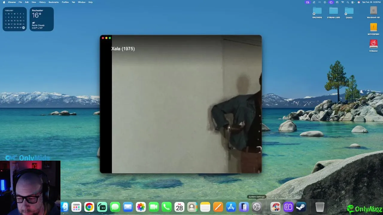The height and width of the screenshot is (215, 383).
Task: Open the File menu
Action: [x=20, y=2]
